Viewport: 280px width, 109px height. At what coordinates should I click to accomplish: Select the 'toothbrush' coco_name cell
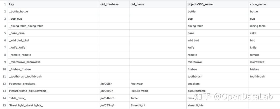(x=264, y=76)
